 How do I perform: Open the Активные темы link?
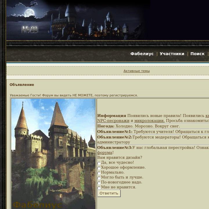pyautogui.click(x=136, y=71)
